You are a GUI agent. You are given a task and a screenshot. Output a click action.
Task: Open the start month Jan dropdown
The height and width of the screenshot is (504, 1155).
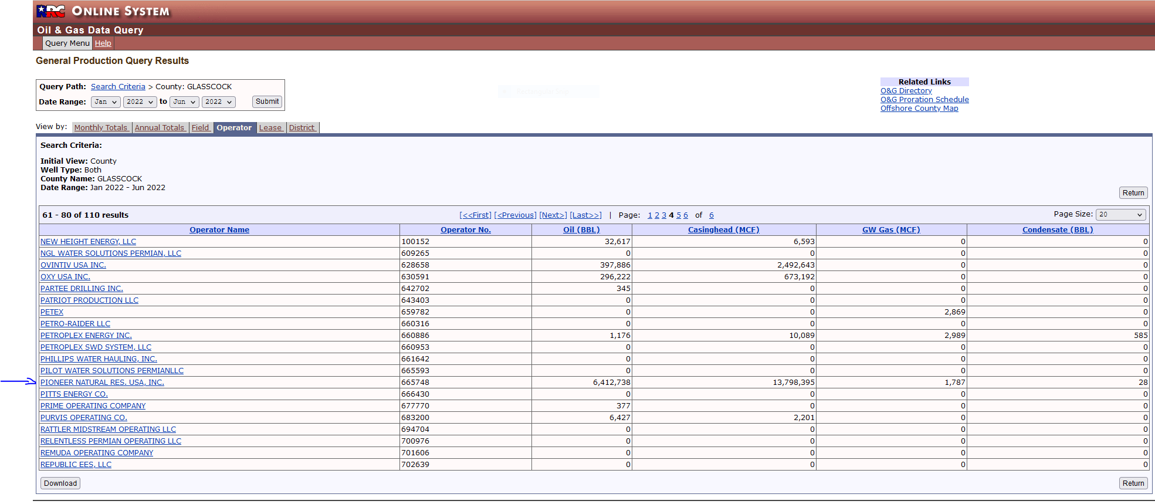pyautogui.click(x=106, y=102)
